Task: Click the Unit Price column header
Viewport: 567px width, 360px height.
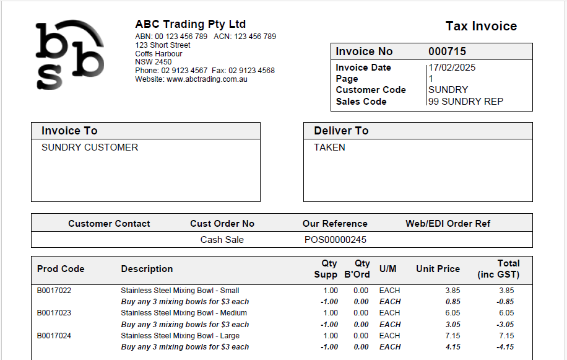Action: pyautogui.click(x=438, y=269)
